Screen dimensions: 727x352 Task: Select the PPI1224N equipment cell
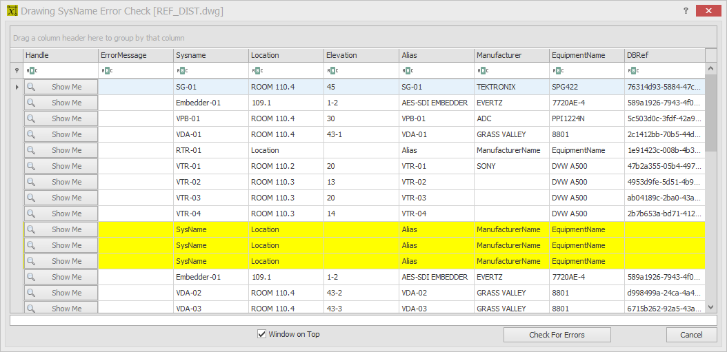pyautogui.click(x=586, y=118)
